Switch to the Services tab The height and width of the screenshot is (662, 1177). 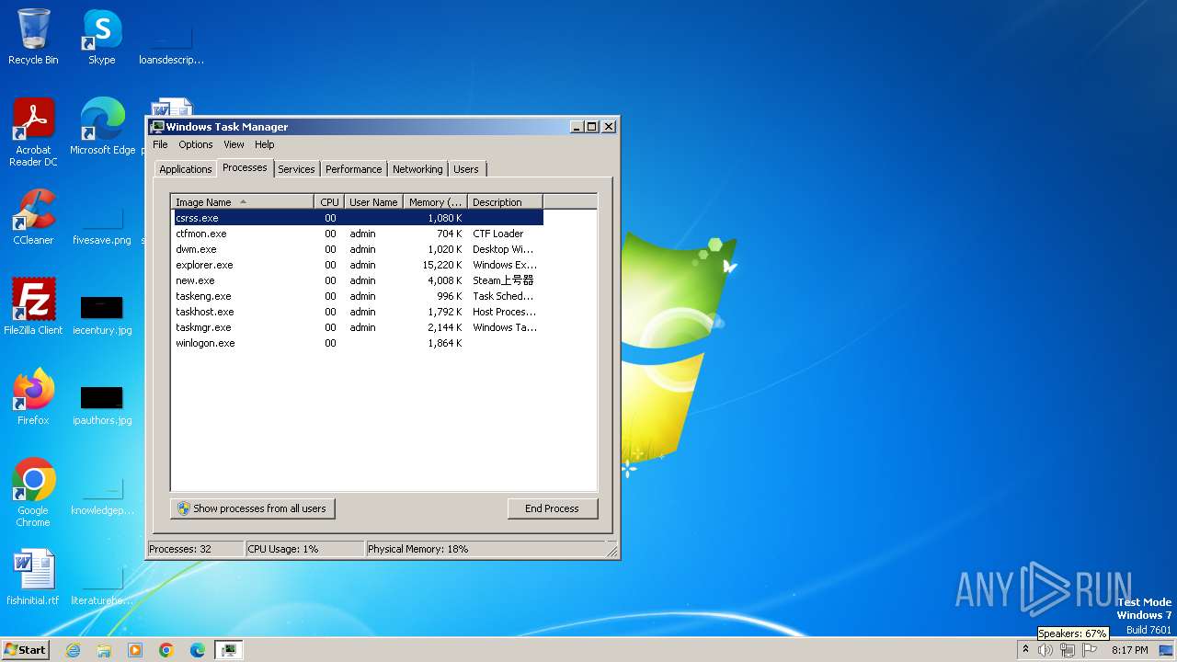(x=296, y=169)
